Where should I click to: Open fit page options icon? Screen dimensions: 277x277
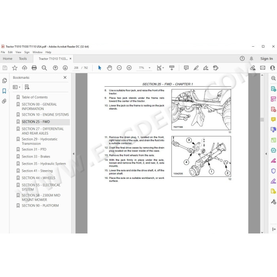(160, 68)
